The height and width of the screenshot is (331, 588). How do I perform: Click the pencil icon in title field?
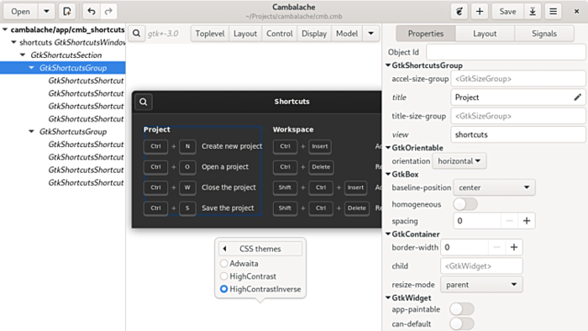pyautogui.click(x=578, y=97)
